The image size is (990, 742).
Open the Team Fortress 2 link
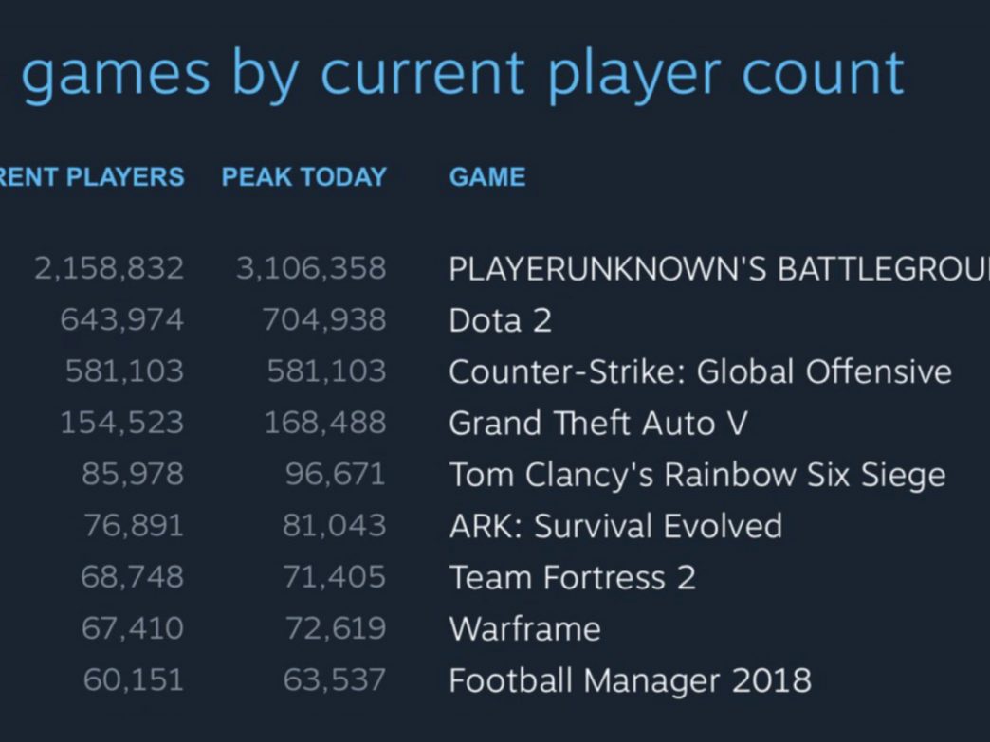(573, 577)
